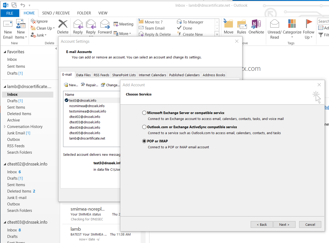
Task: Click the Next button in Add Account
Action: pos(284,224)
